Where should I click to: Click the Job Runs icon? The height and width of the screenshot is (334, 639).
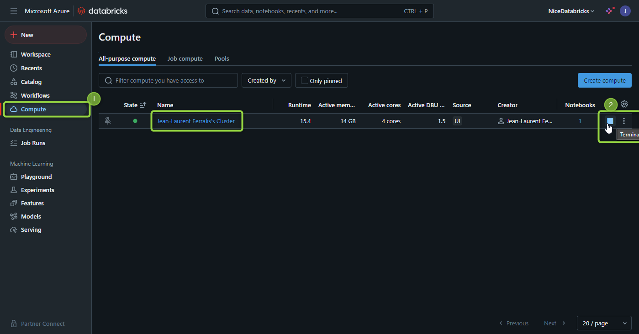[14, 143]
